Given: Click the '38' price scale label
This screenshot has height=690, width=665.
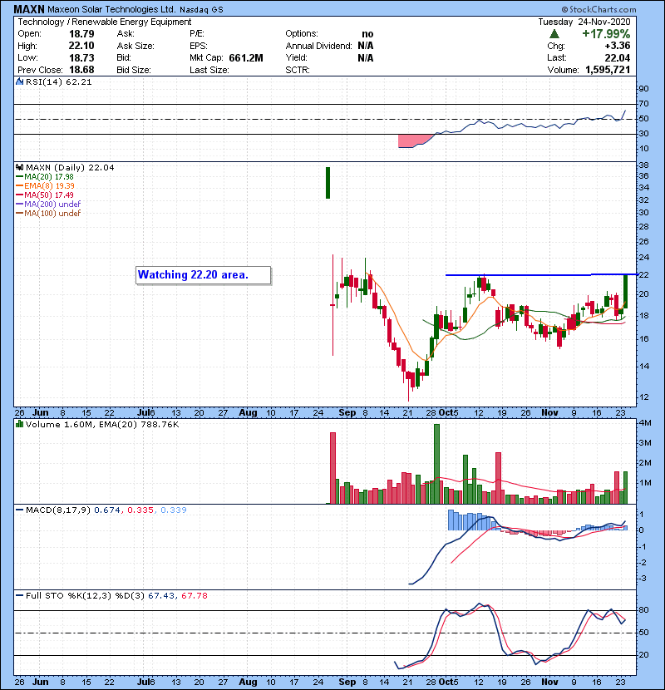Looking at the screenshot, I should (644, 165).
